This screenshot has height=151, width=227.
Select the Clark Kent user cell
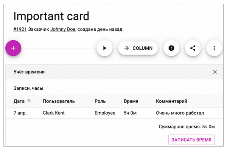54,113
